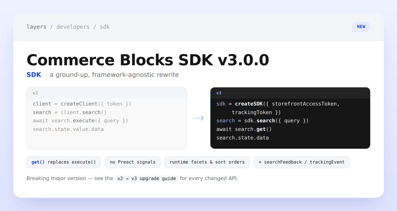Click the 'runtime facets & sort orders' chip
The height and width of the screenshot is (211, 397).
207,162
